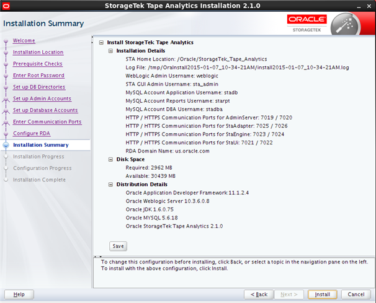Open Enter Root Password step

(x=38, y=76)
